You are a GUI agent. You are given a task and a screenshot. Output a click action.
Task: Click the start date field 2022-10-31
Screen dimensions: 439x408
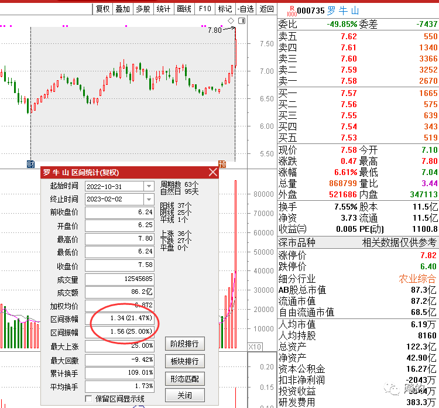coord(115,186)
